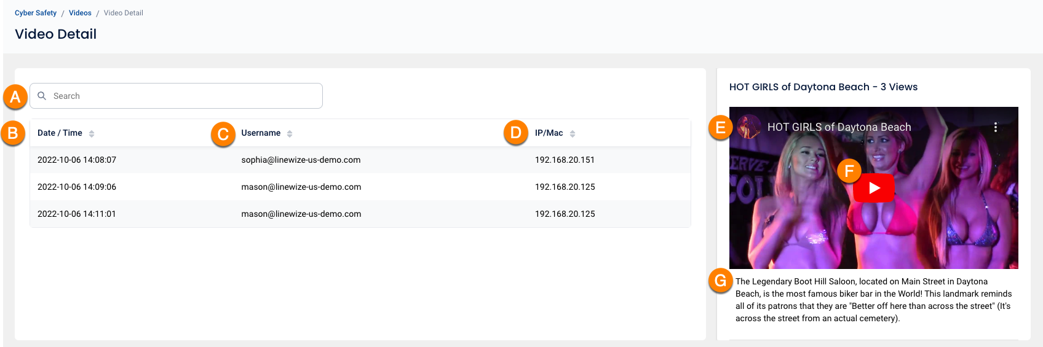This screenshot has height=347, width=1043.
Task: Click the IP/Mac column header label
Action: [x=549, y=133]
